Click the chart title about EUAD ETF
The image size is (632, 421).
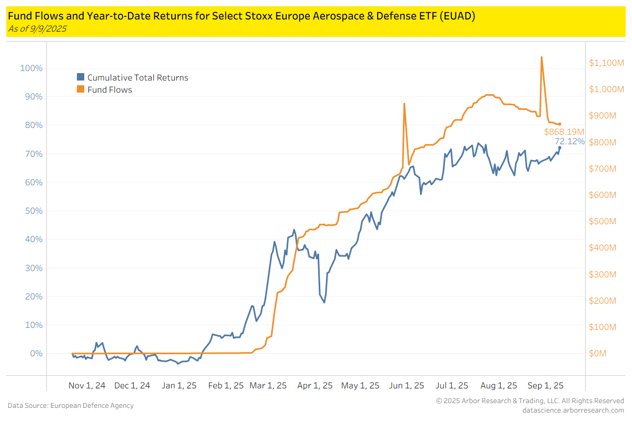[241, 16]
